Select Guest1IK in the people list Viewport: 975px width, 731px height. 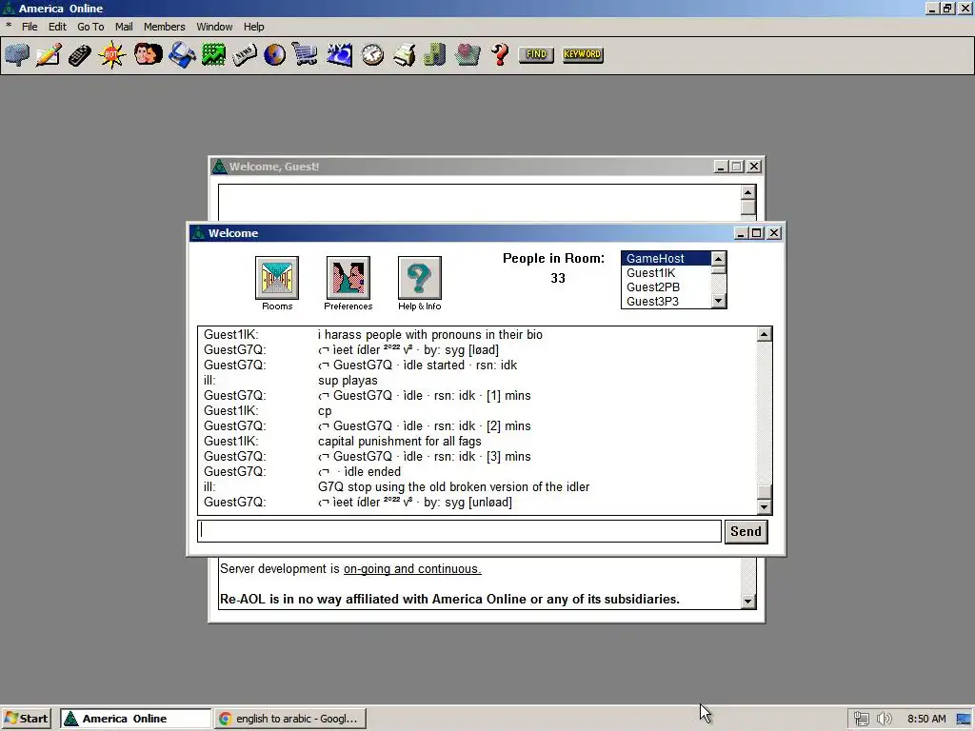[666, 273]
